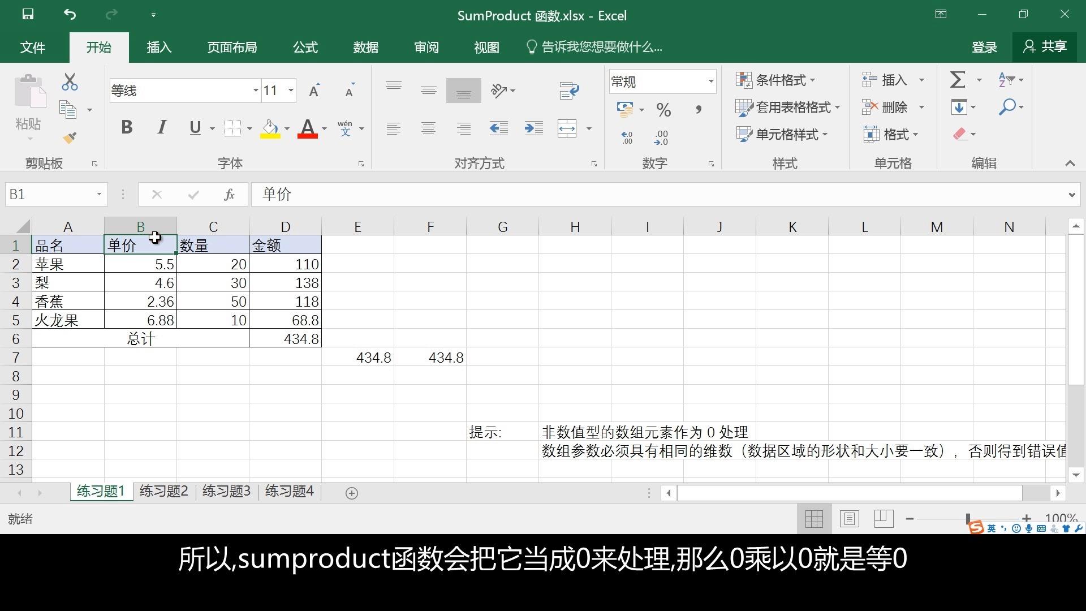This screenshot has height=611, width=1086.
Task: Insert function with fx icon
Action: (229, 195)
